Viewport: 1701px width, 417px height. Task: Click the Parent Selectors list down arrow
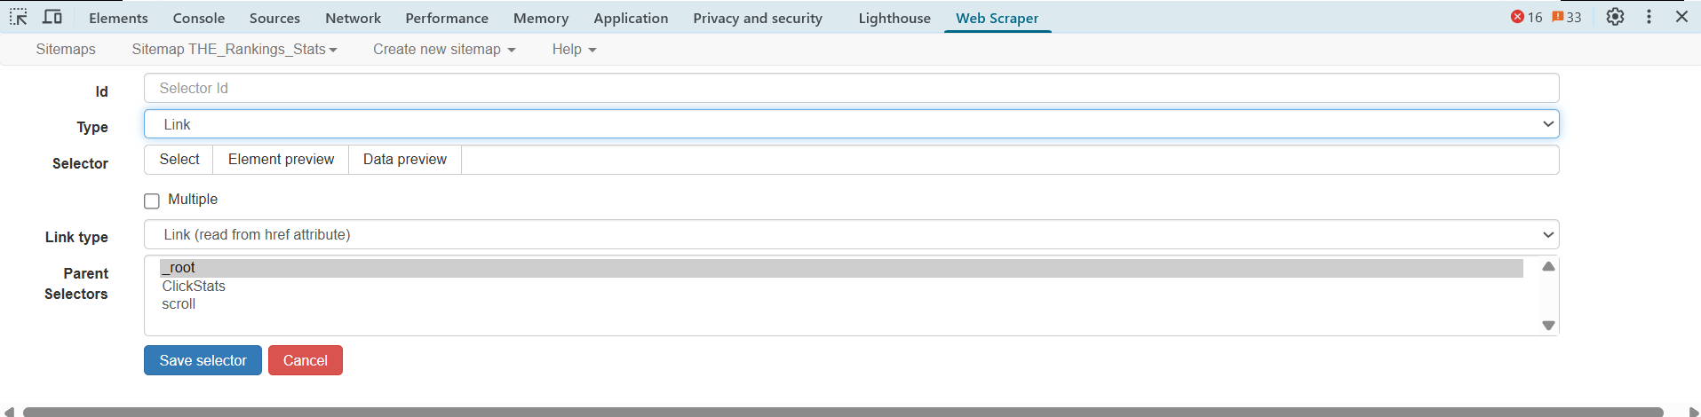point(1548,326)
